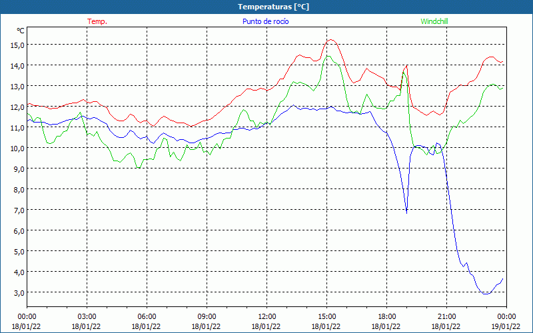The height and width of the screenshot is (333, 533).
Task: Click the 21:00 time axis label
Action: click(x=446, y=317)
